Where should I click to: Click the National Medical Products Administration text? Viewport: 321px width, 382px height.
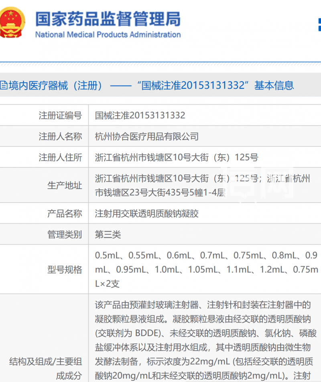(x=108, y=35)
